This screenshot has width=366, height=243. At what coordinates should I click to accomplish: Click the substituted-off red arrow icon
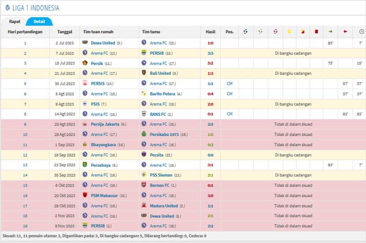[345, 31]
